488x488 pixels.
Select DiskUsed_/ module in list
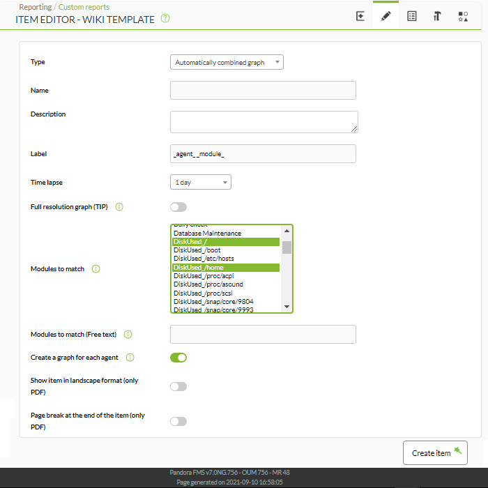pyautogui.click(x=226, y=242)
